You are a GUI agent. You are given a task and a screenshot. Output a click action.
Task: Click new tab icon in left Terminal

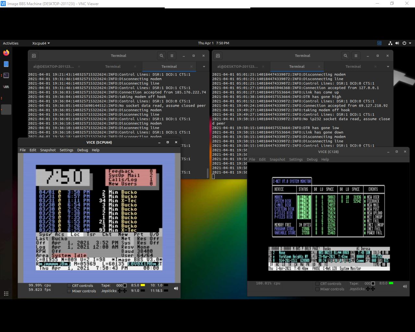pyautogui.click(x=34, y=56)
